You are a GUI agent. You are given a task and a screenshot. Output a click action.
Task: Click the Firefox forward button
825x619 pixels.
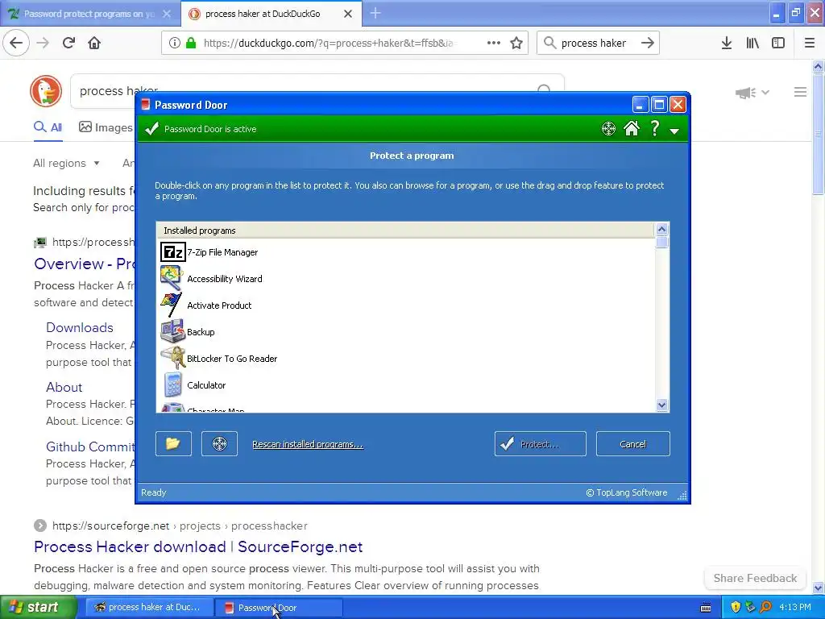point(43,43)
